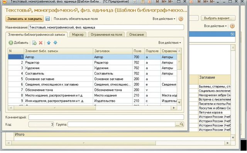
Task: Open Все действия in the top toolbar
Action: click(x=164, y=19)
